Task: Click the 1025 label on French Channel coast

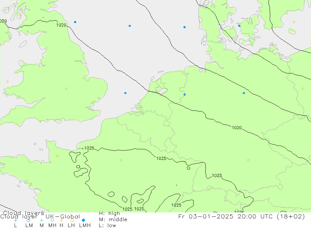Action: [x=89, y=148]
